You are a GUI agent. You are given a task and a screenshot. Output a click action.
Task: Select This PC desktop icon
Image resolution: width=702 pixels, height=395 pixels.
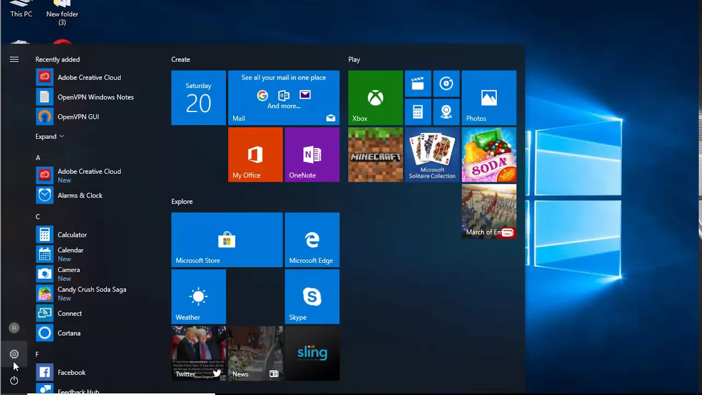pos(21,9)
